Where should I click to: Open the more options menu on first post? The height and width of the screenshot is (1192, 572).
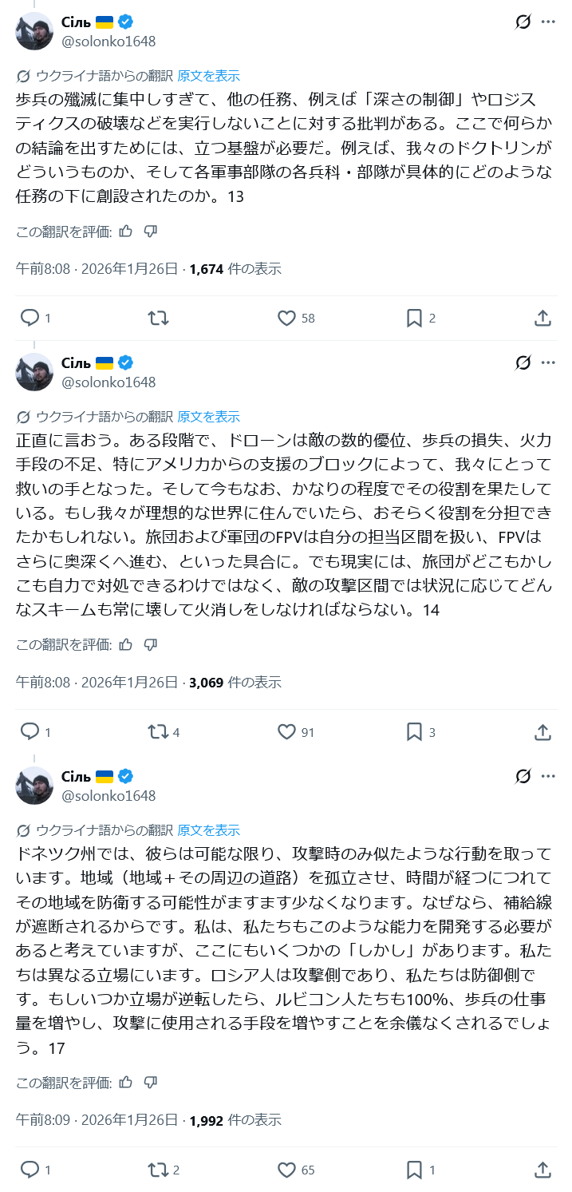(x=547, y=22)
